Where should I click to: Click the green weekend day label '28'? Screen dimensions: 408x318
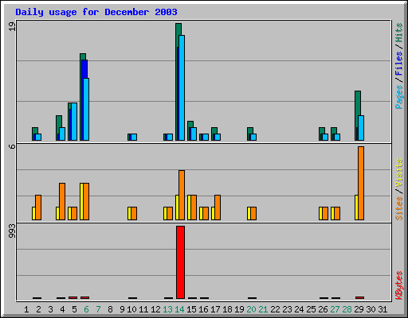pyautogui.click(x=347, y=309)
